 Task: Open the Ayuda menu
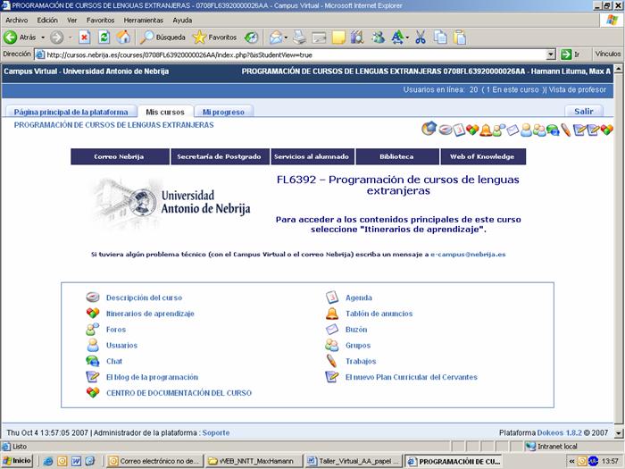pos(182,20)
